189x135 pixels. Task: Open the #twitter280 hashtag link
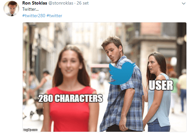[34, 16]
